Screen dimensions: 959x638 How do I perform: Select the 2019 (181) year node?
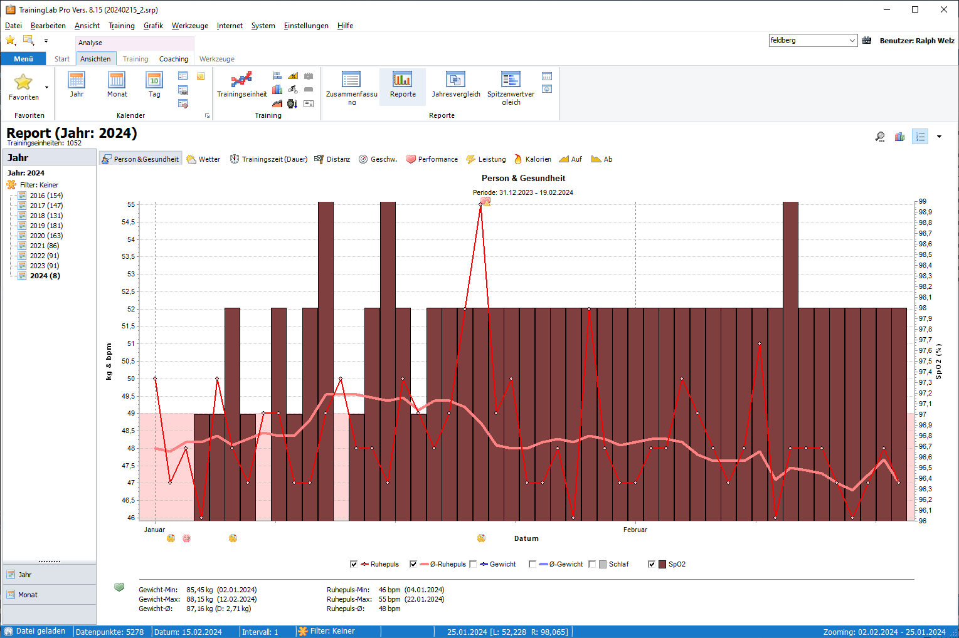pyautogui.click(x=46, y=226)
